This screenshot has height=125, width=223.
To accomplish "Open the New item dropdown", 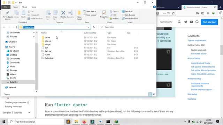I will click(90, 11).
